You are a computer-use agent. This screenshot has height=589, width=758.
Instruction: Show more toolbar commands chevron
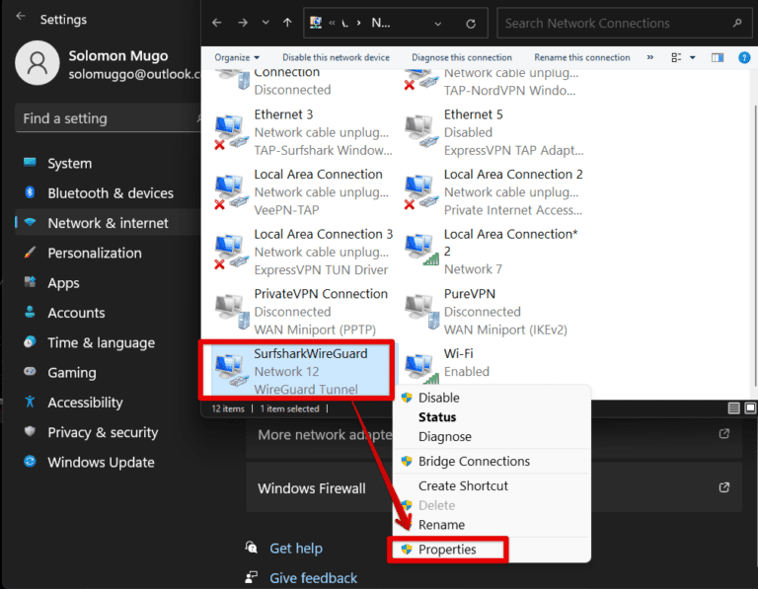(650, 57)
